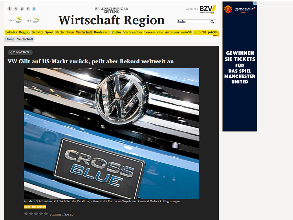
Task: Open the Region menu item
Action: point(24,32)
